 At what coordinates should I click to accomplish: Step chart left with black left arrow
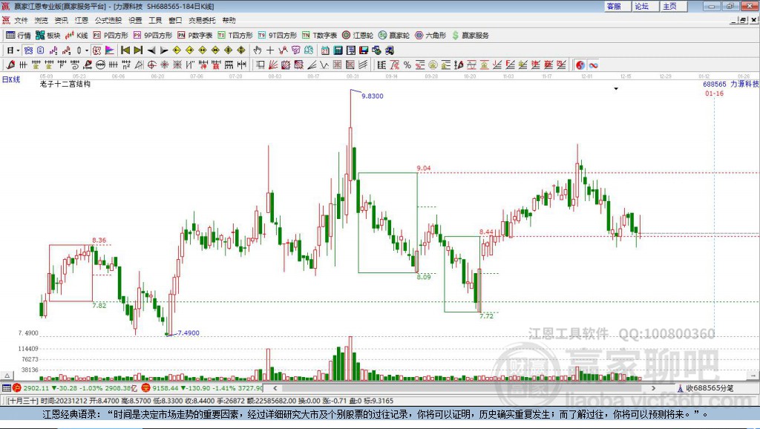pyautogui.click(x=151, y=50)
